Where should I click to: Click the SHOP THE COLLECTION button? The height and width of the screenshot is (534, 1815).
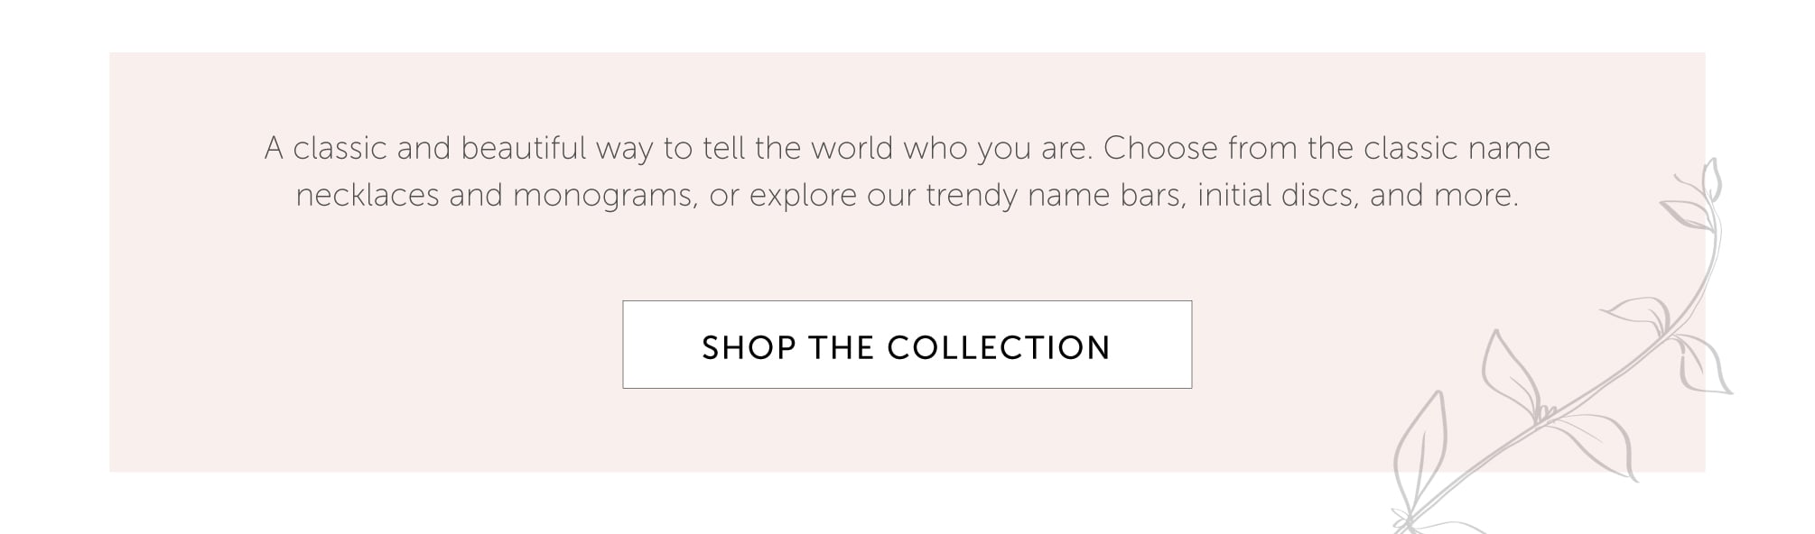click(907, 345)
